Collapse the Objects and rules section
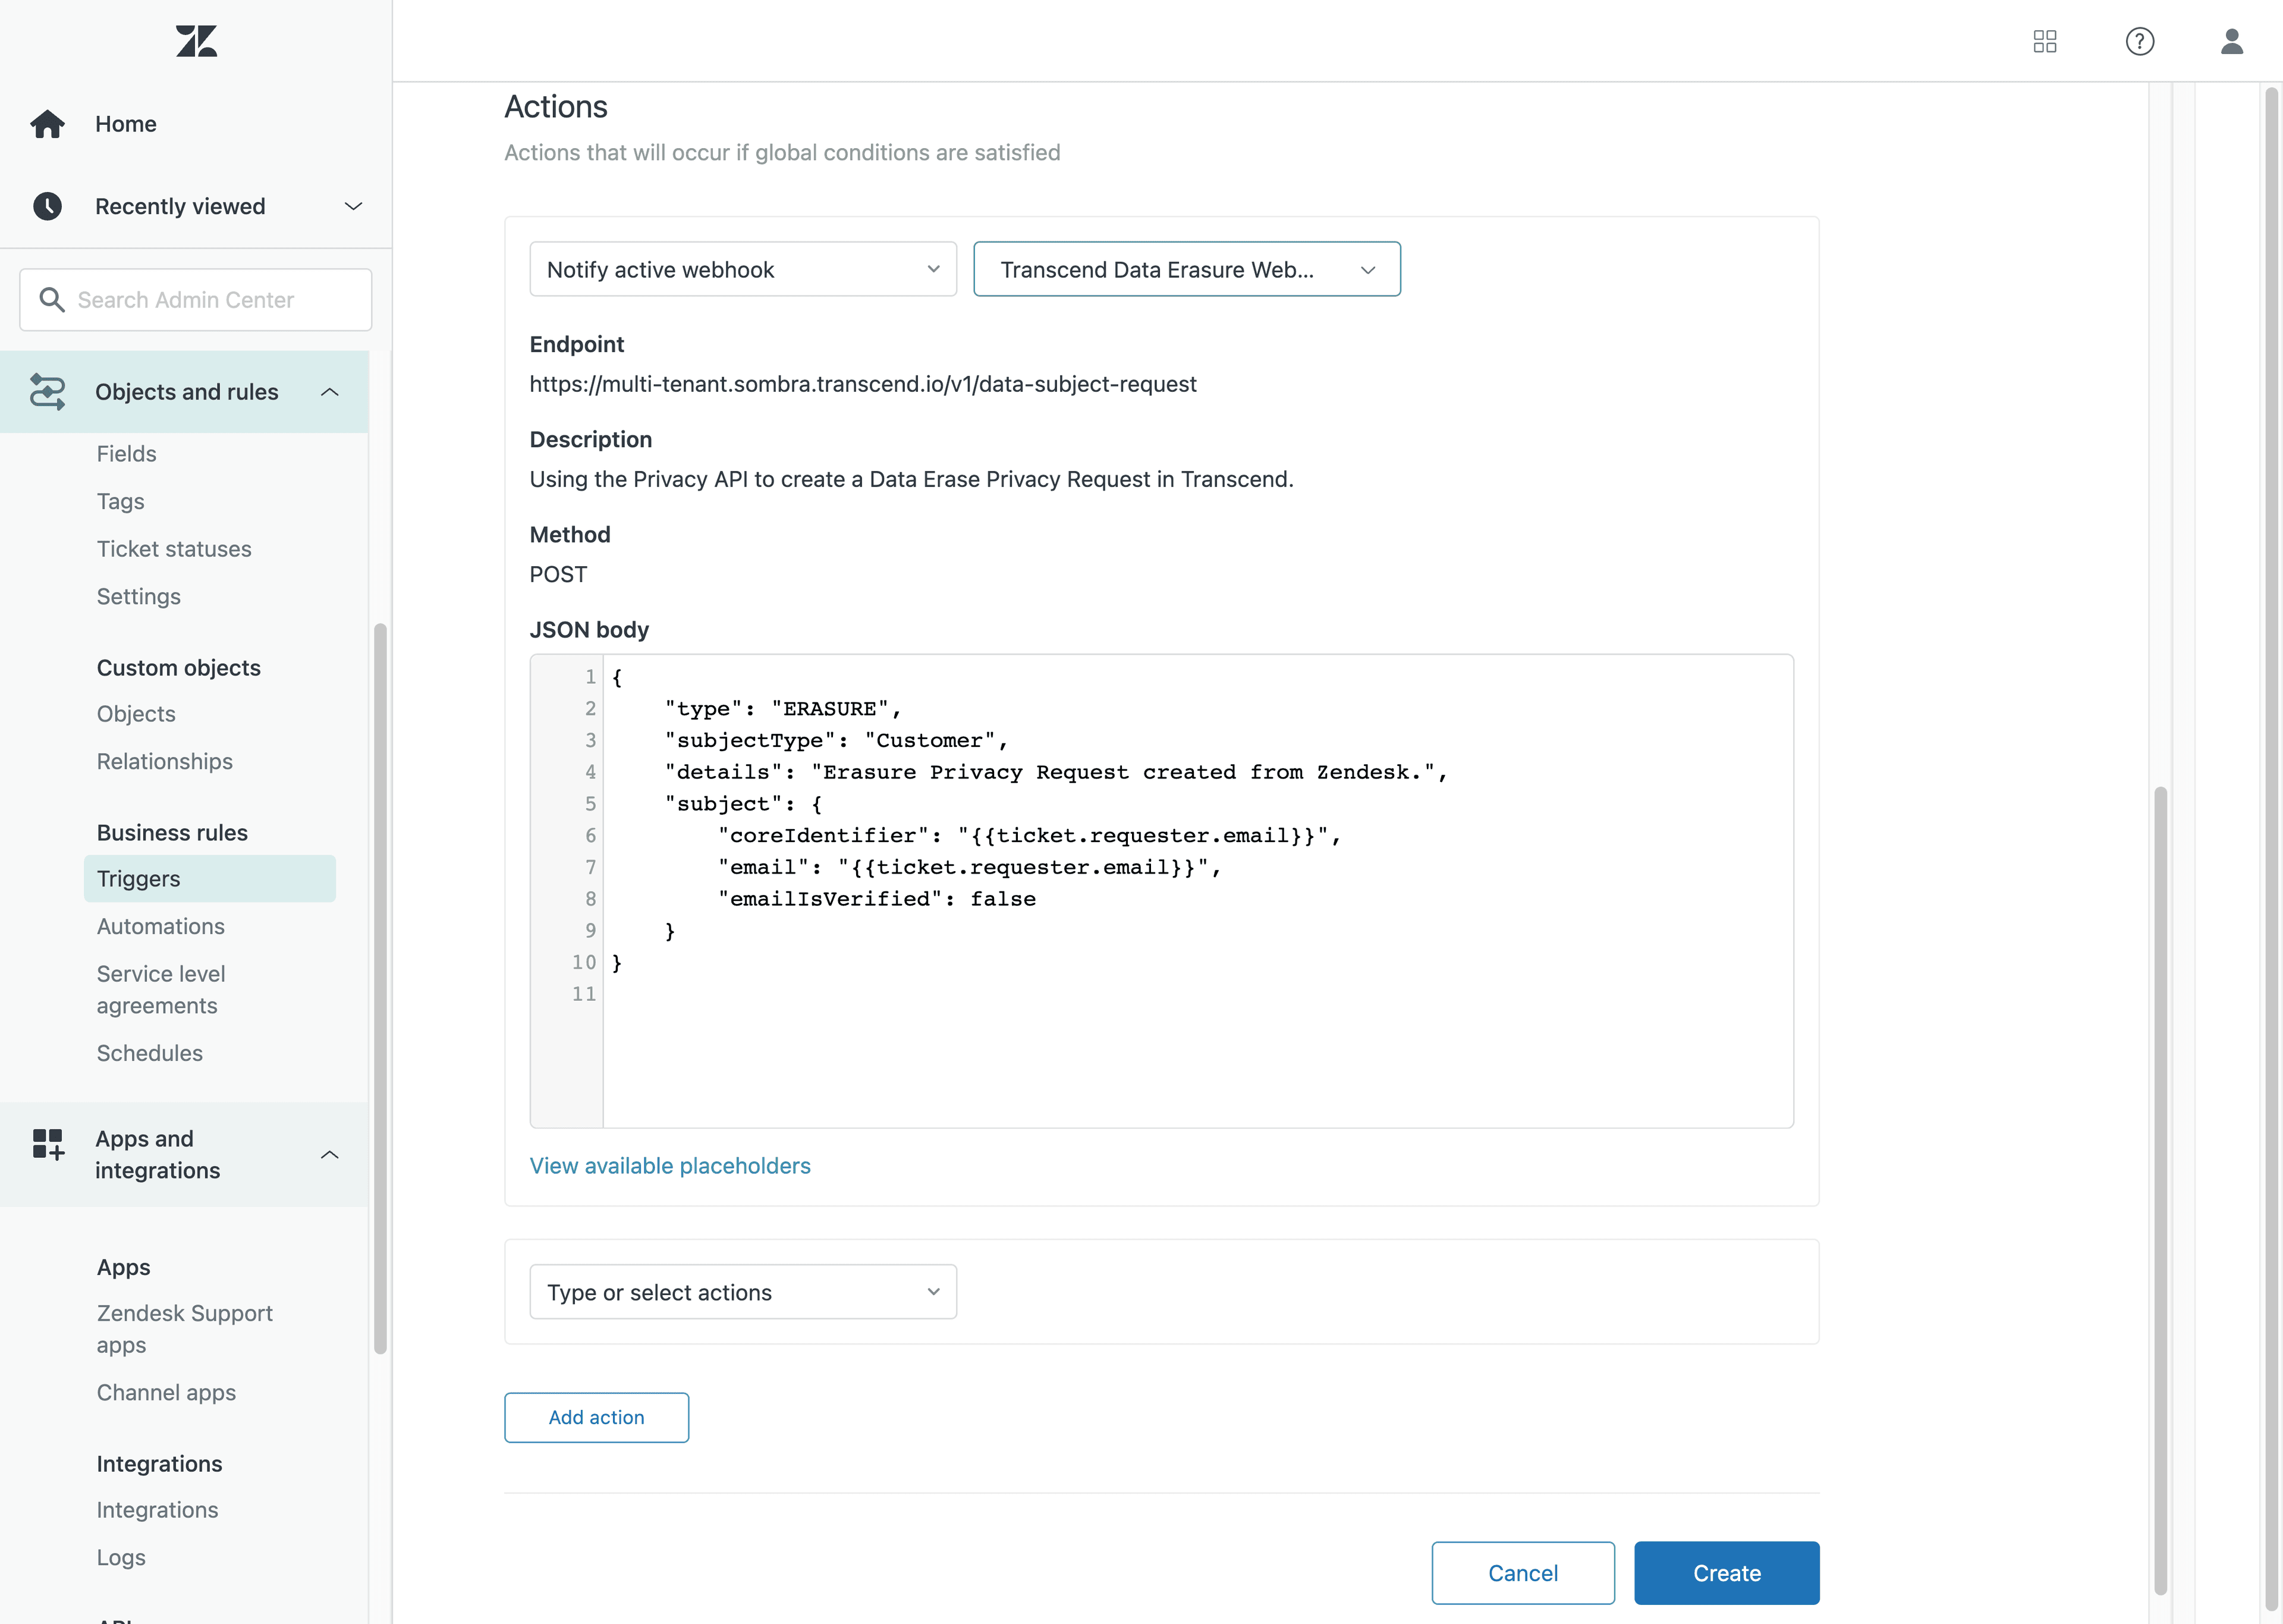 tap(330, 392)
